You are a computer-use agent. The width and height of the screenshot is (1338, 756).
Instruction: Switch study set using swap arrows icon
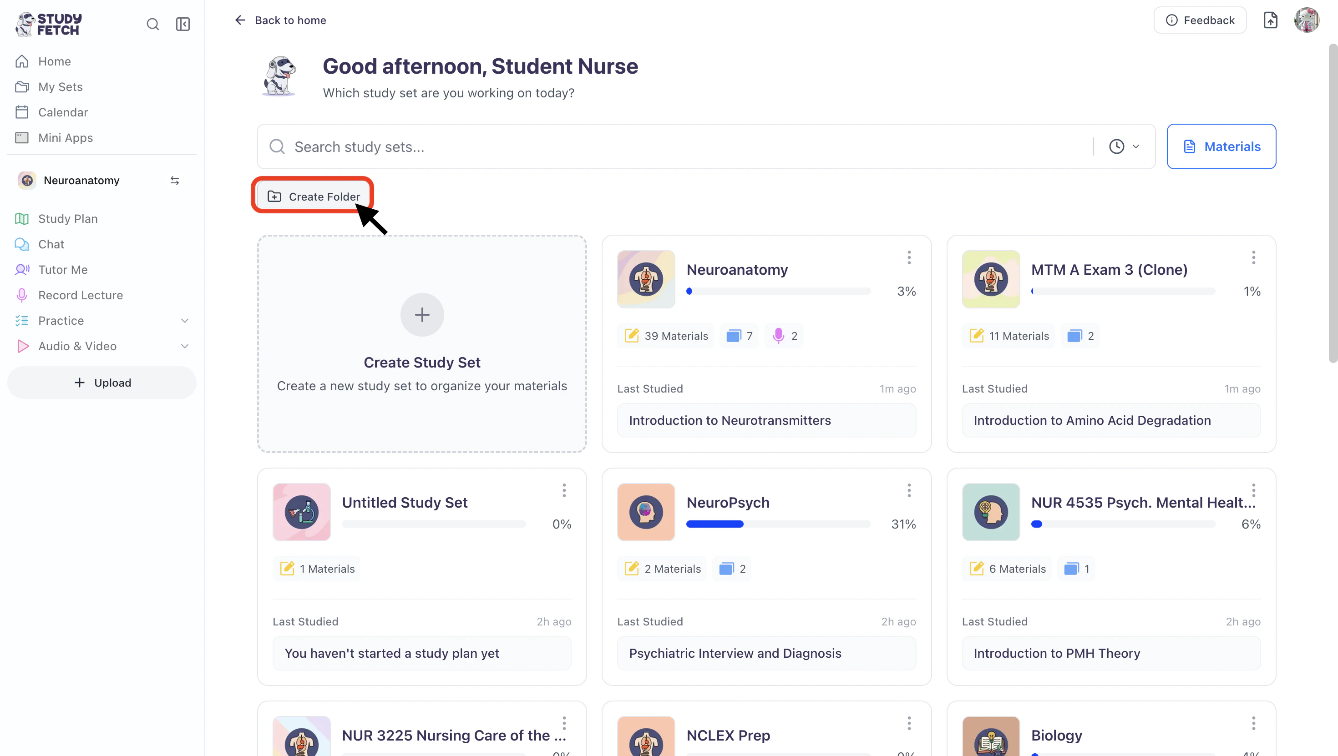pyautogui.click(x=174, y=180)
